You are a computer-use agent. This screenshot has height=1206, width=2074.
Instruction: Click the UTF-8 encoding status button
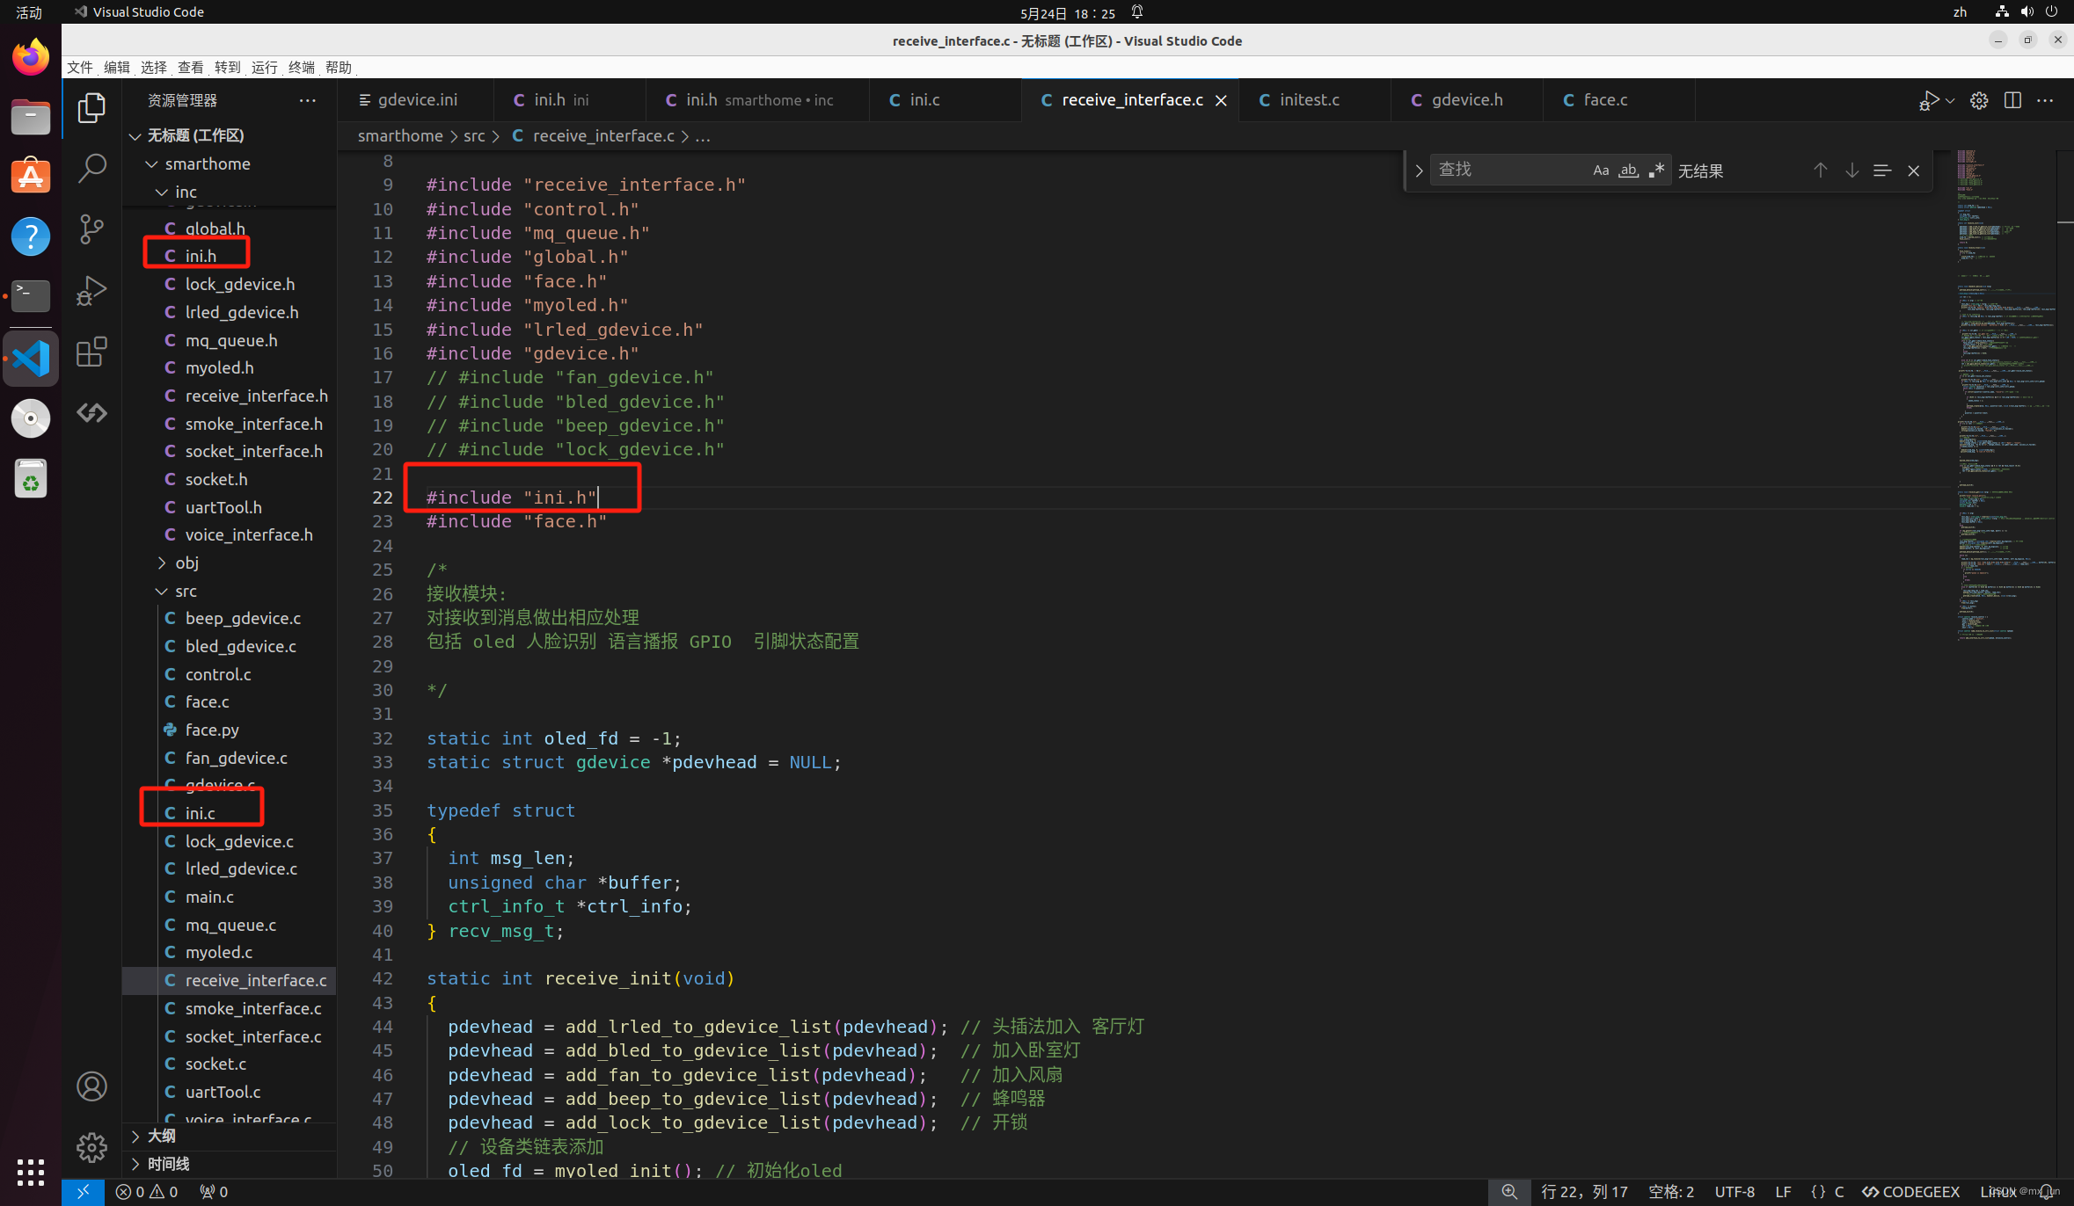pyautogui.click(x=1734, y=1192)
